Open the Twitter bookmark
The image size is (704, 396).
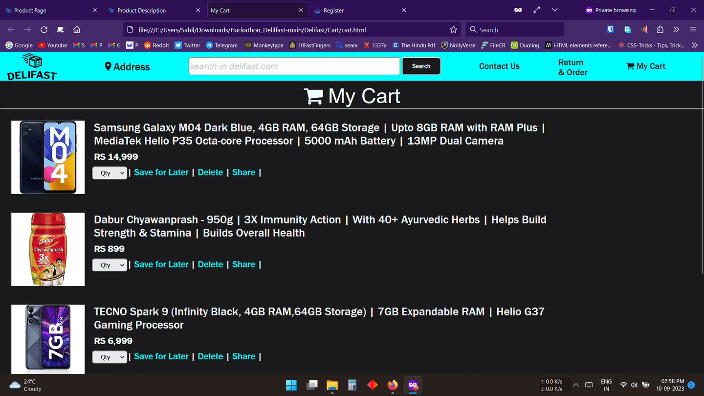tap(188, 45)
